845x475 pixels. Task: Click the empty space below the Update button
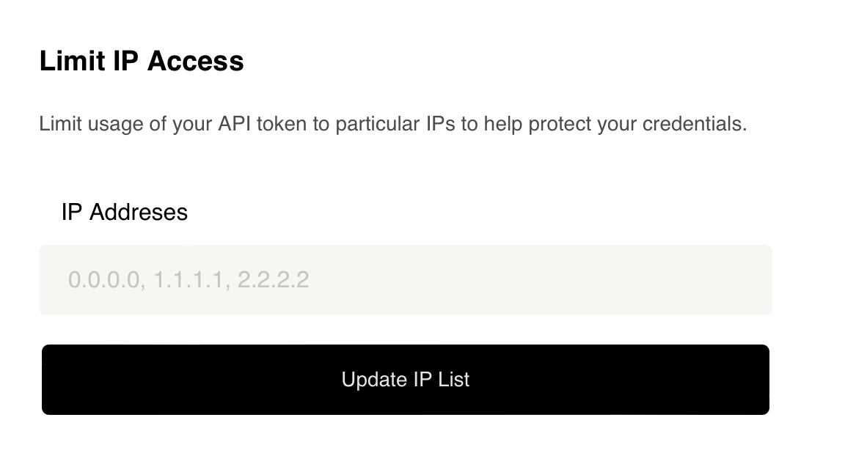click(405, 447)
